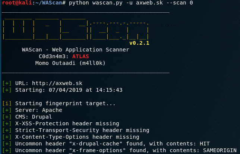Click the yellow v0.2.1 version label
The height and width of the screenshot is (154, 240).
pyautogui.click(x=139, y=43)
